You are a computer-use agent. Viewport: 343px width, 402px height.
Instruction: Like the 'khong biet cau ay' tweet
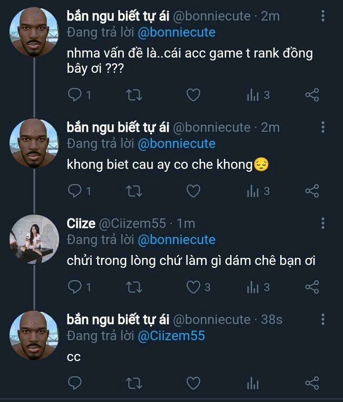(193, 191)
